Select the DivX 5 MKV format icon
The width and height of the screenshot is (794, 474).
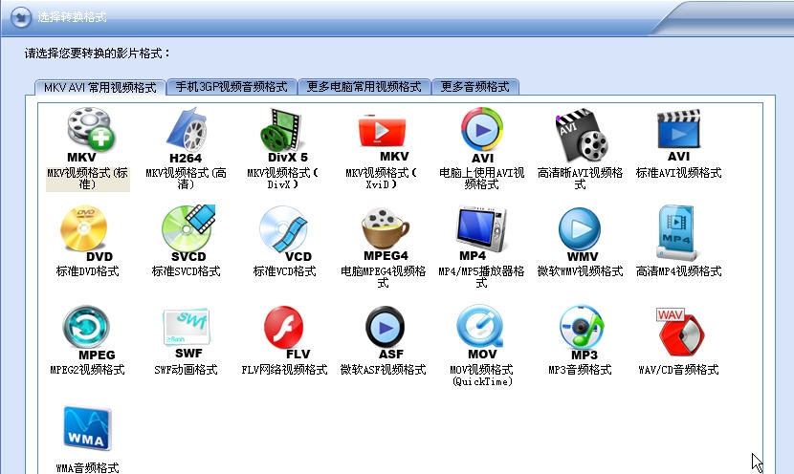click(284, 135)
